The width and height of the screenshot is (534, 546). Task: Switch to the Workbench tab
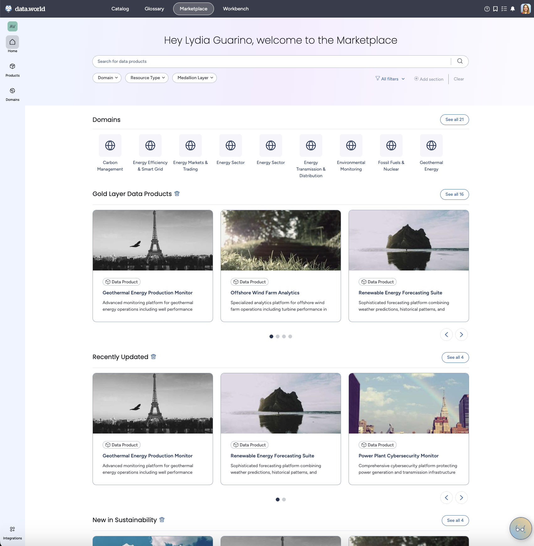click(x=236, y=9)
